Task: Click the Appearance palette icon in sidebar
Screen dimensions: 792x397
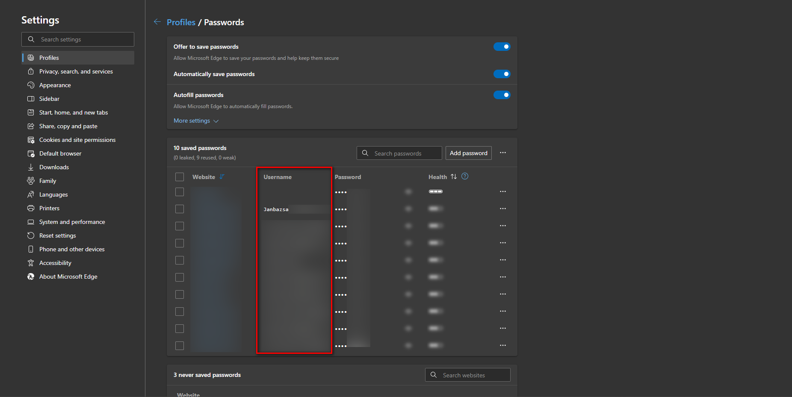Action: tap(31, 85)
